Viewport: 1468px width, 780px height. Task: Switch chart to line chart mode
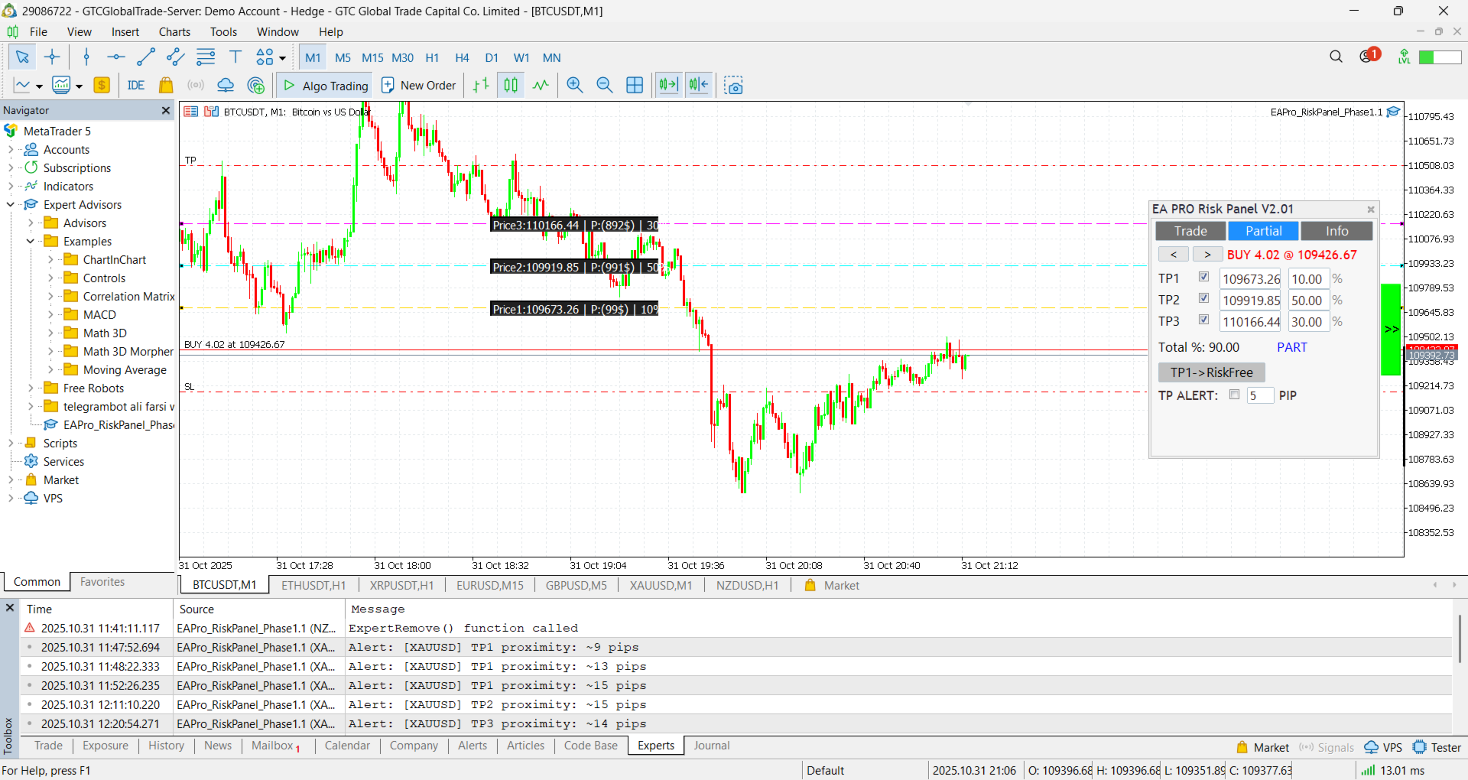pyautogui.click(x=541, y=86)
